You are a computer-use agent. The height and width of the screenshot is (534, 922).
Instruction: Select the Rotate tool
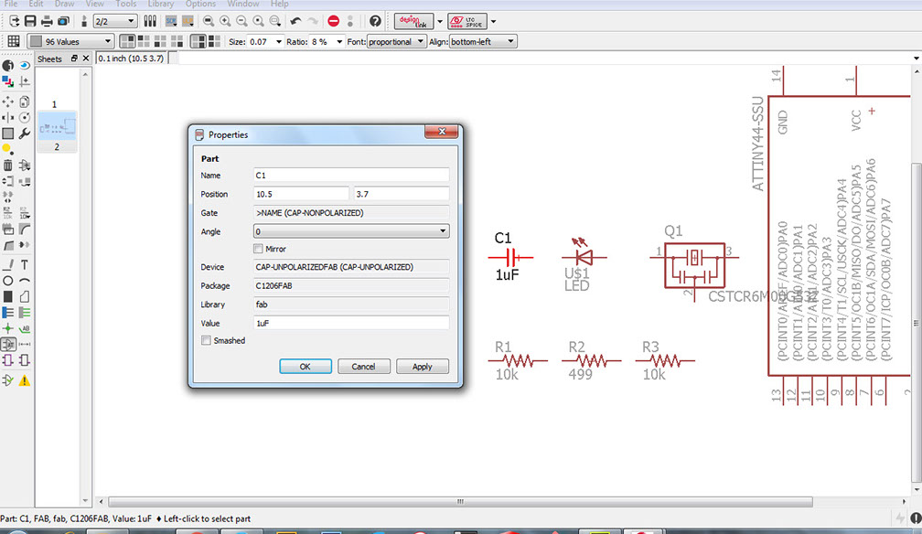point(24,118)
